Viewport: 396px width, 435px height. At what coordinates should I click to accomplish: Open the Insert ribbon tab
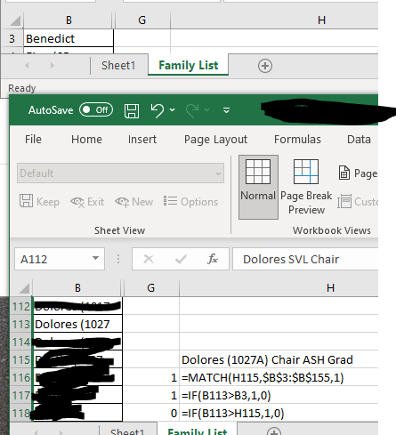pos(142,139)
